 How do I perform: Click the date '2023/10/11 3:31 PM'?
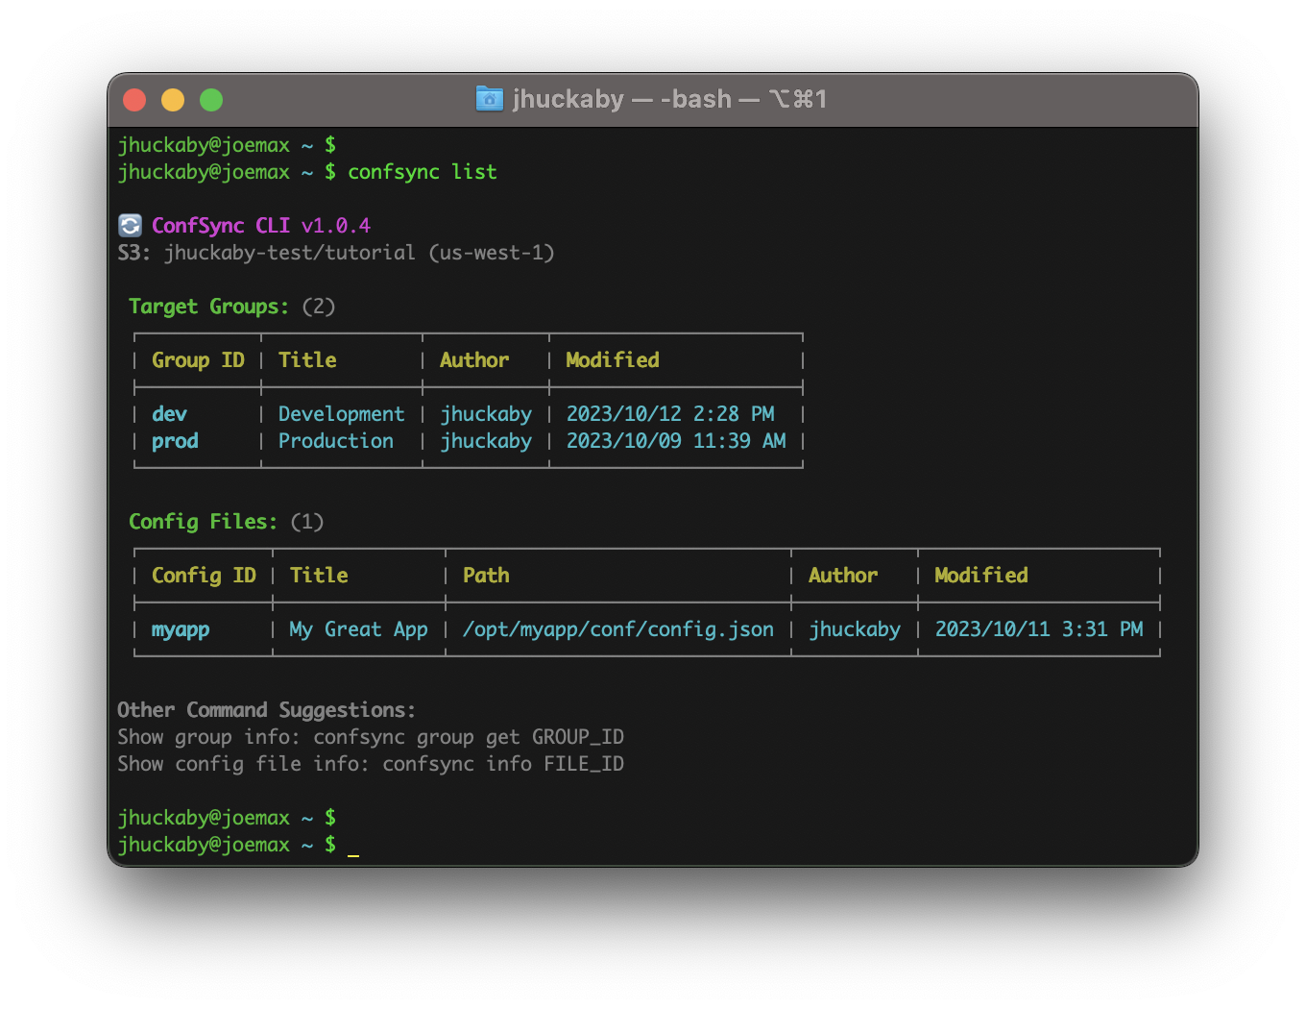tap(1039, 629)
